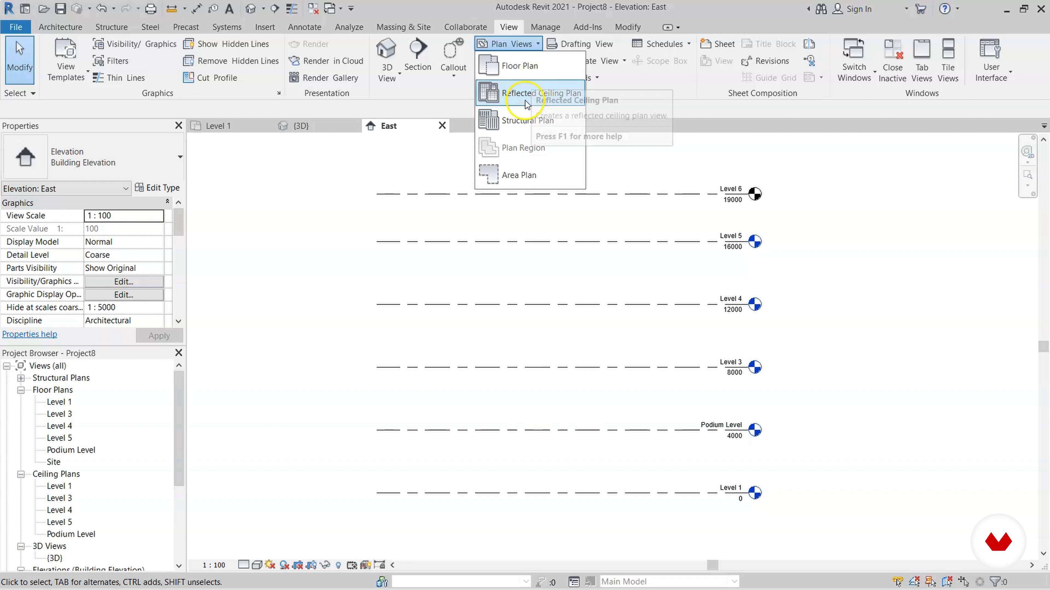Toggle Sun Path in the view control bar
The width and height of the screenshot is (1050, 590).
click(270, 565)
